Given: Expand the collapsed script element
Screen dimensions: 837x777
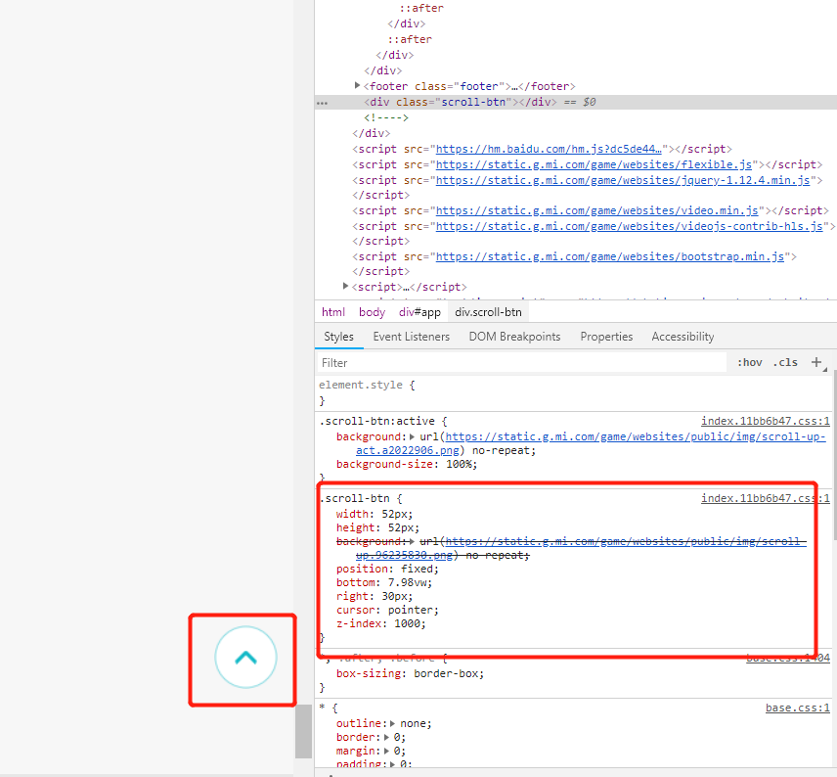Looking at the screenshot, I should (x=345, y=287).
